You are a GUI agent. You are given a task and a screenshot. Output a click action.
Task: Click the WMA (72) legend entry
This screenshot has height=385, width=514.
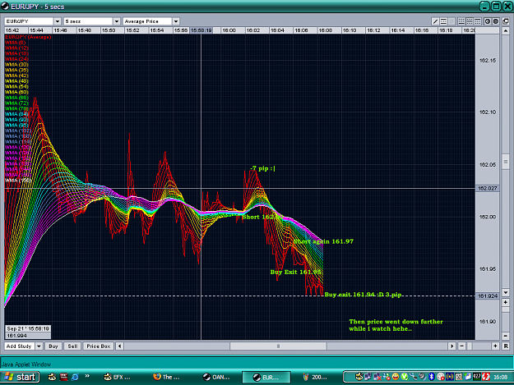tap(16, 103)
